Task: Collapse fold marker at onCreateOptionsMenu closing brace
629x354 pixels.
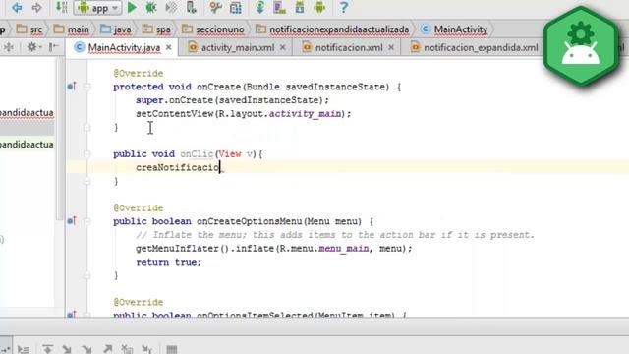Action: 87,275
